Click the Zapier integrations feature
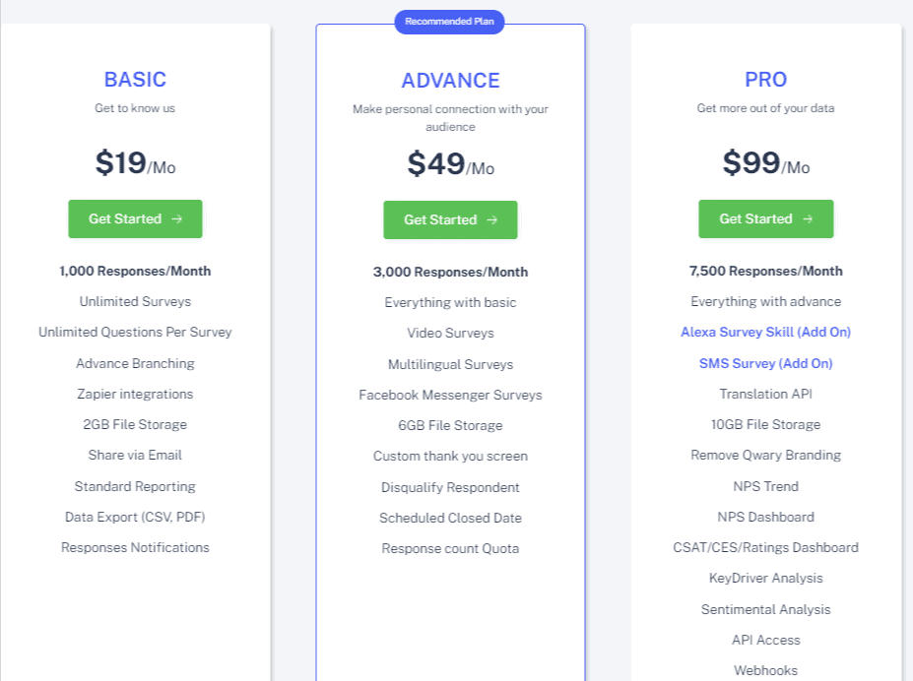This screenshot has height=681, width=913. pos(135,395)
